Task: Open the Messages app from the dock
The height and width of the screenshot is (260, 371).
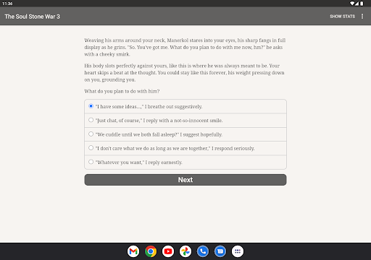Action: point(220,251)
